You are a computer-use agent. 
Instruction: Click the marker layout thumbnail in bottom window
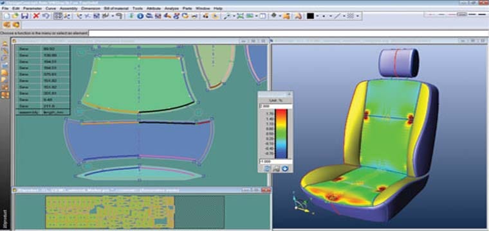(x=135, y=212)
